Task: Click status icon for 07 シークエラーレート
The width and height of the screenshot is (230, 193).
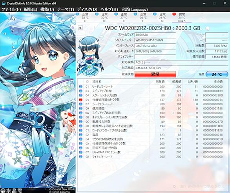Action: [x=80, y=104]
